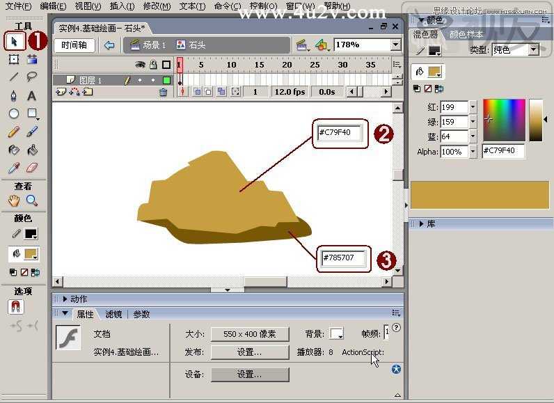This screenshot has width=554, height=403.
Task: Activate the Eyedropper tool
Action: pos(14,168)
